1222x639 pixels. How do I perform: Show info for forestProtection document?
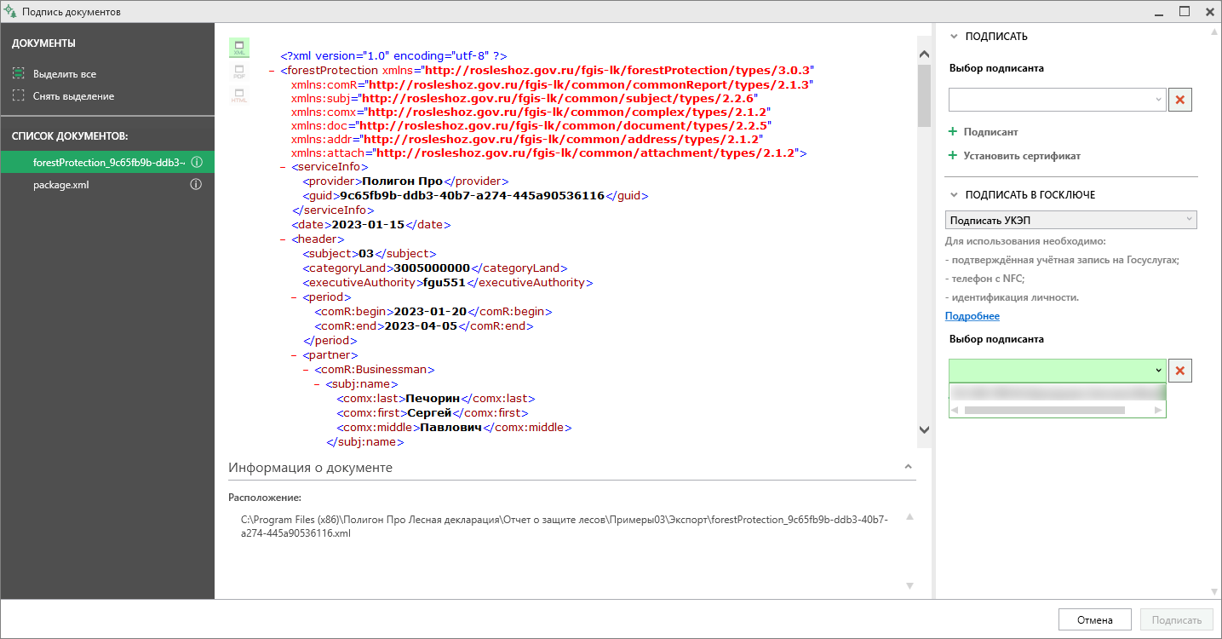coord(196,162)
